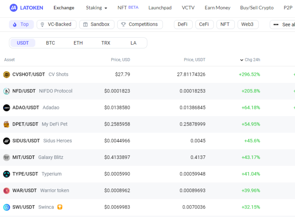Click the LATOKEN logo icon
The width and height of the screenshot is (295, 217).
tap(13, 8)
